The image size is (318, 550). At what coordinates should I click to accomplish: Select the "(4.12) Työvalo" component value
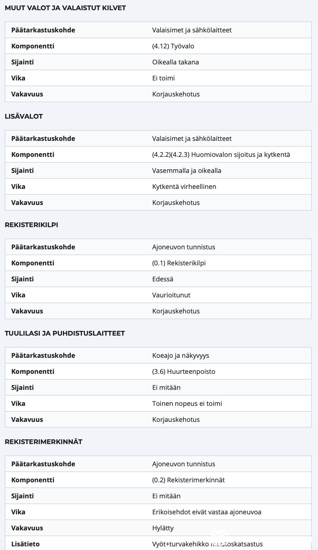(173, 46)
